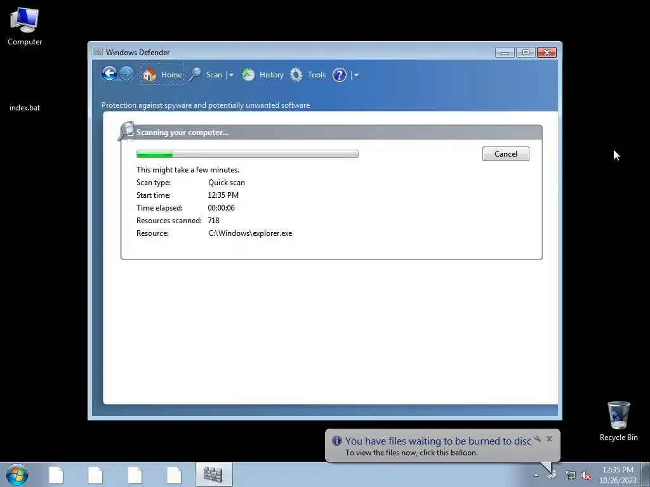Cancel the running quick scan
650x487 pixels.
tap(505, 153)
